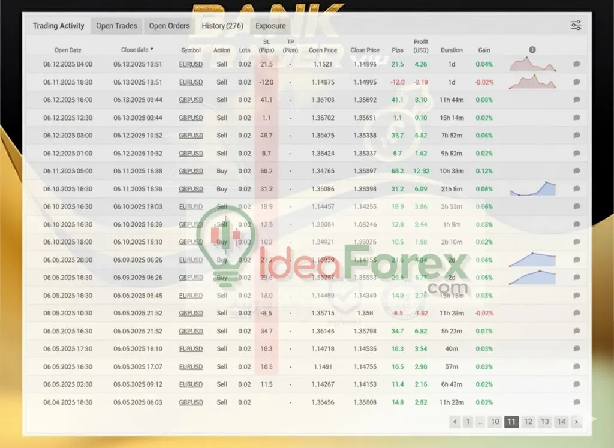Viewport: 614px width, 448px height.
Task: Open the comment bubble on the top EURUSD trade
Action: tap(576, 64)
